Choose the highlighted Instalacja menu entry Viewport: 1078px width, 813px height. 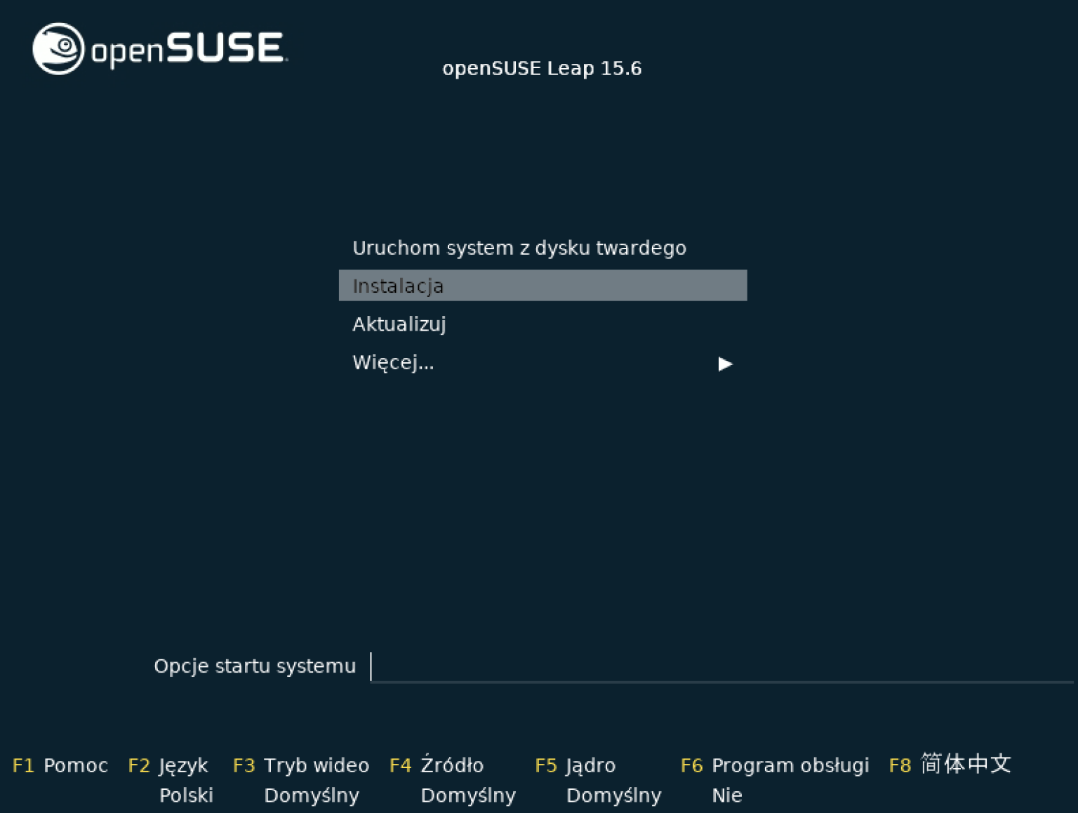pyautogui.click(x=543, y=286)
